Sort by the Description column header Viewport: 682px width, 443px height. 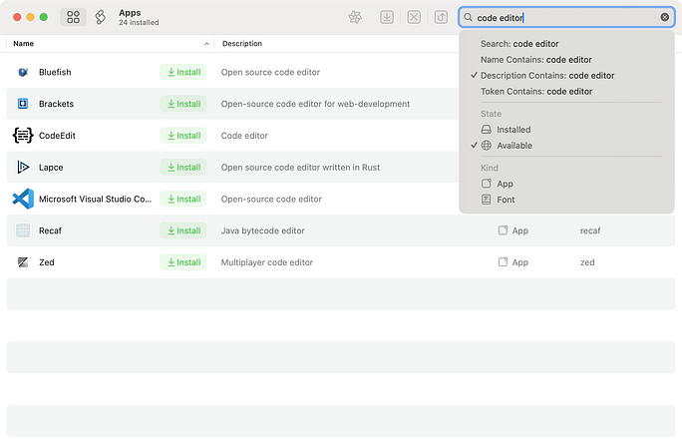242,44
